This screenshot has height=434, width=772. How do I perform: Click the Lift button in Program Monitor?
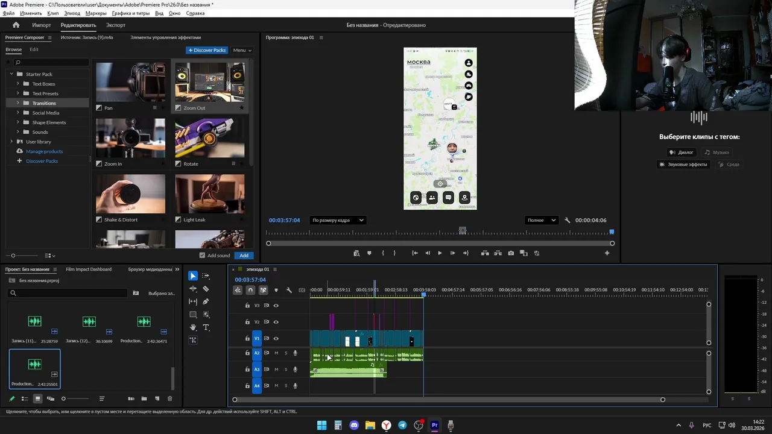coord(485,253)
